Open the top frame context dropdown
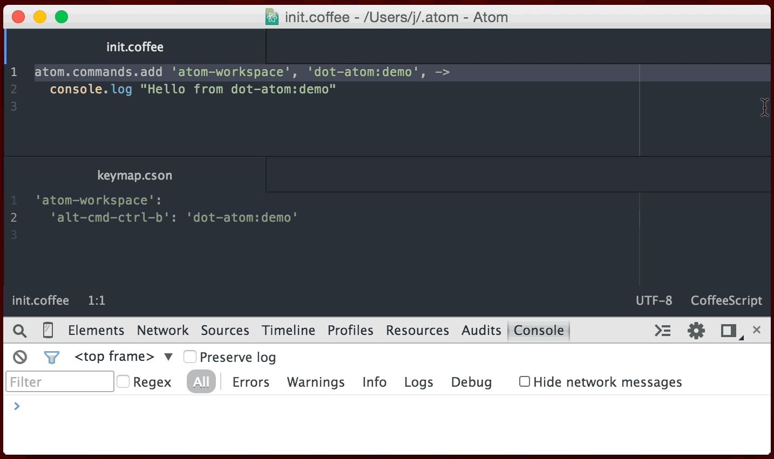Viewport: 774px width, 459px height. coord(124,357)
